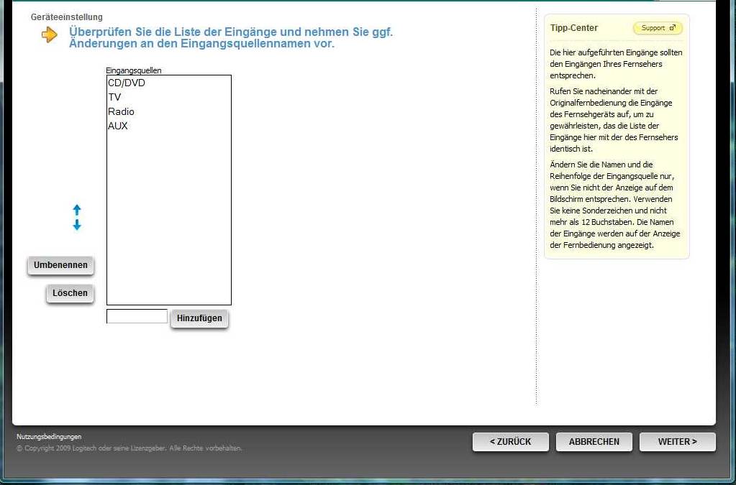Click the Logitech copyright notice text
Image resolution: width=736 pixels, height=485 pixels.
pos(130,448)
